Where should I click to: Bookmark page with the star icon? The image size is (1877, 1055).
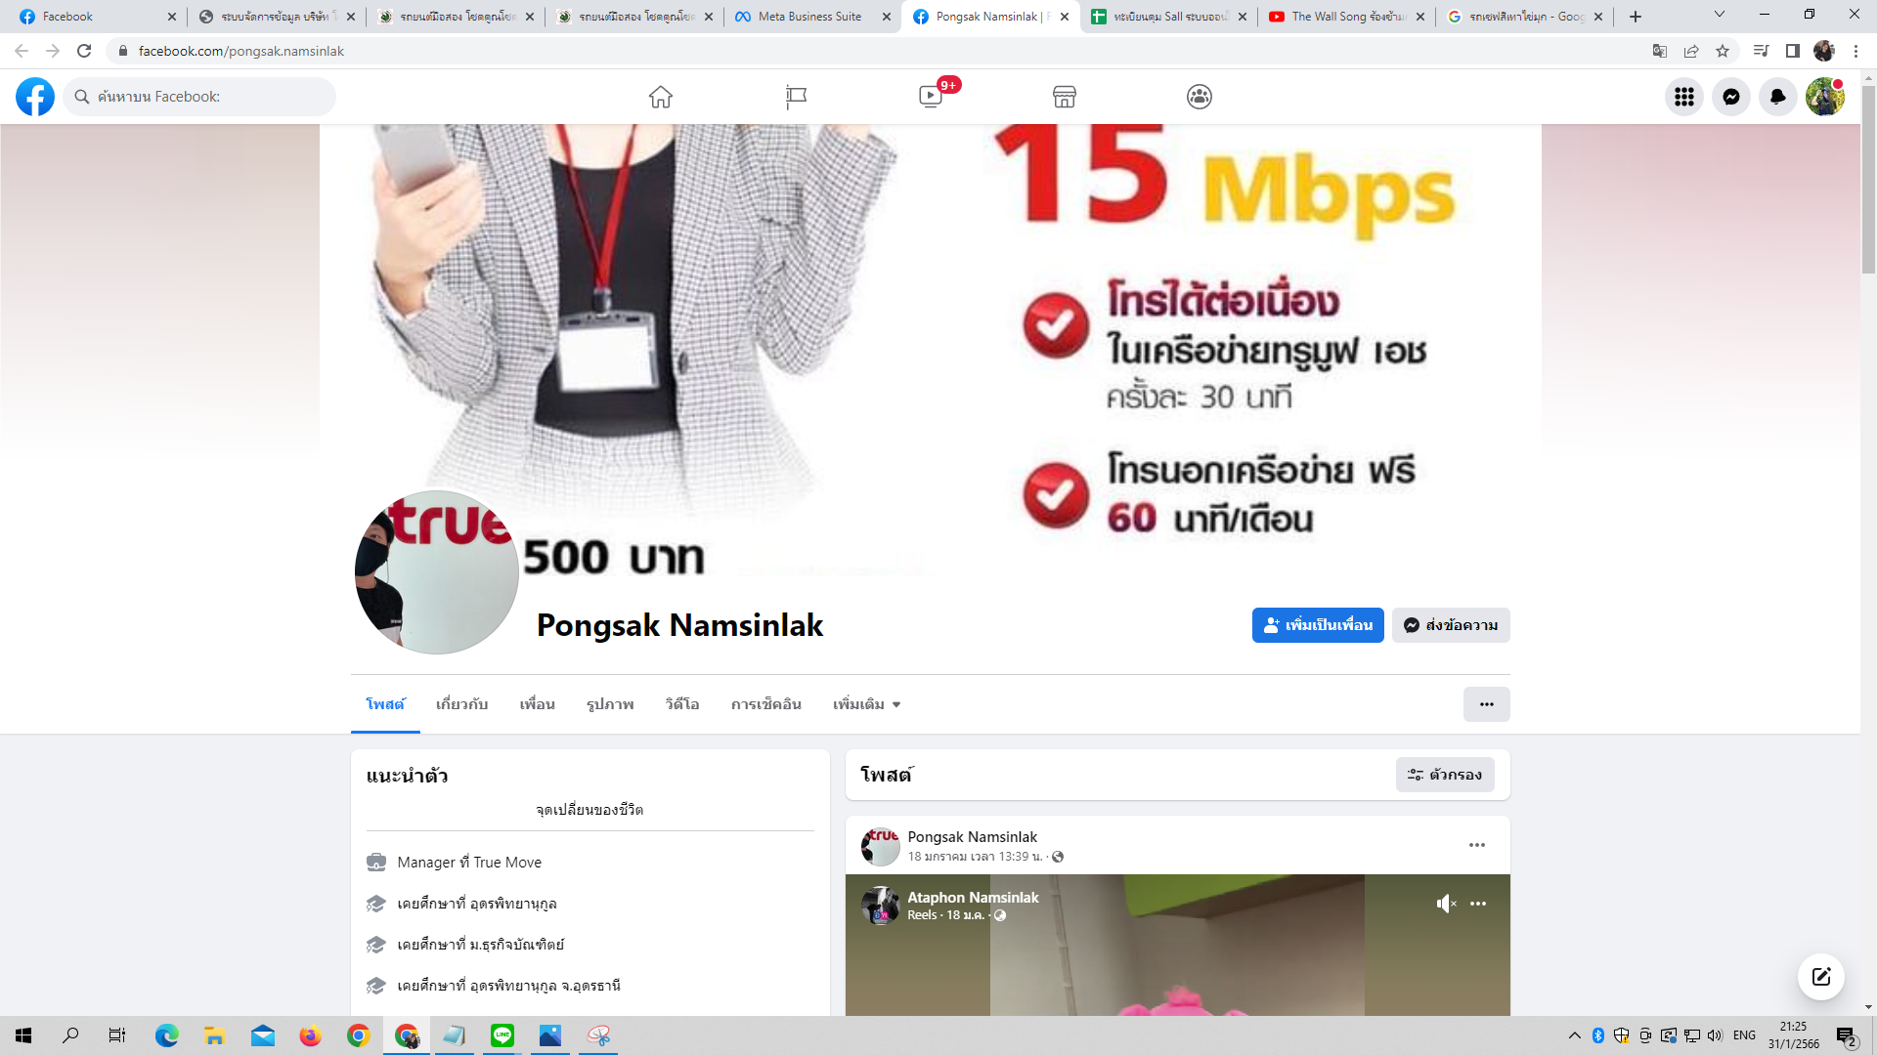click(1723, 51)
